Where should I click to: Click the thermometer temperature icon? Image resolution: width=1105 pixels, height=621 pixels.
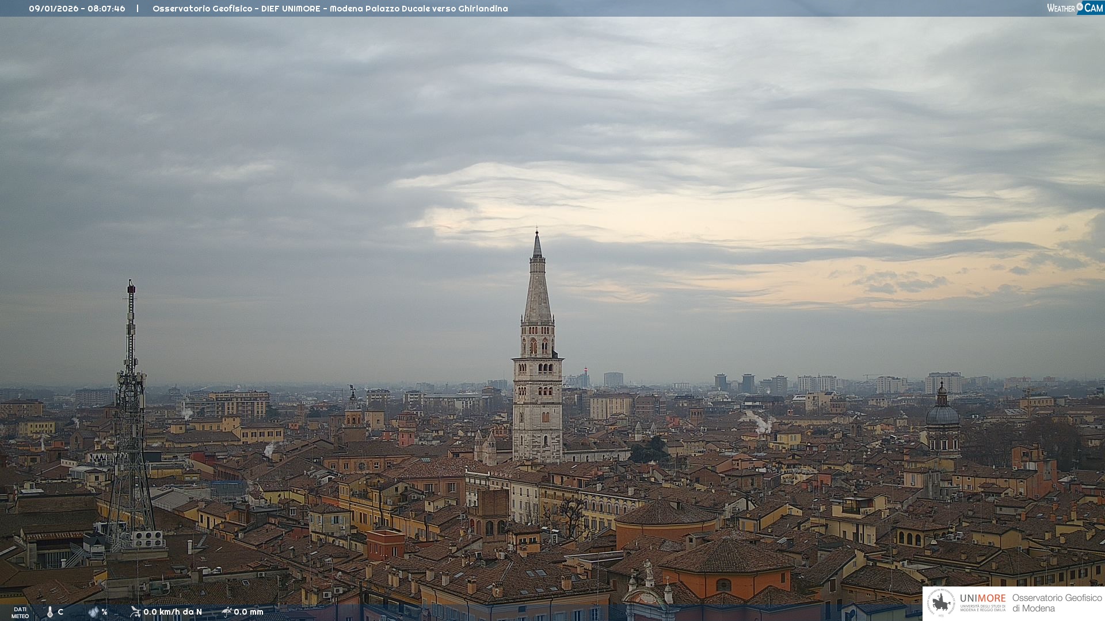click(50, 612)
